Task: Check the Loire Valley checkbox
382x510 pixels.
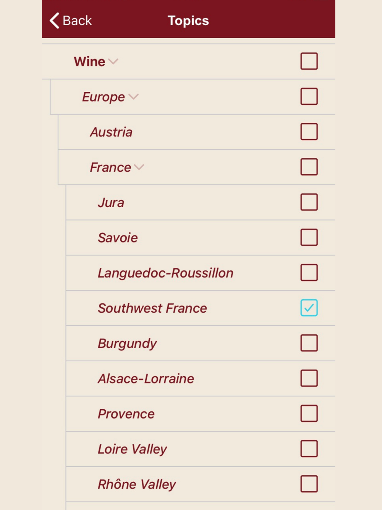Action: coord(309,449)
